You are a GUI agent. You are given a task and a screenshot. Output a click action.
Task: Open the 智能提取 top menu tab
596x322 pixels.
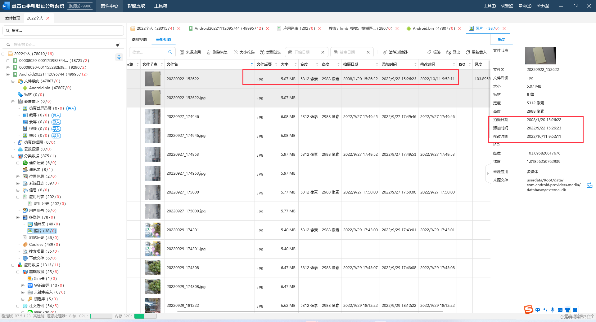click(136, 6)
